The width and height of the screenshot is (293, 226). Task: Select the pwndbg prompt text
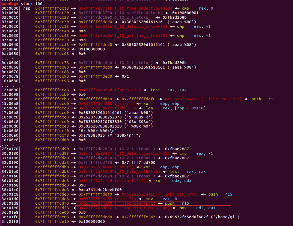tap(8, 4)
